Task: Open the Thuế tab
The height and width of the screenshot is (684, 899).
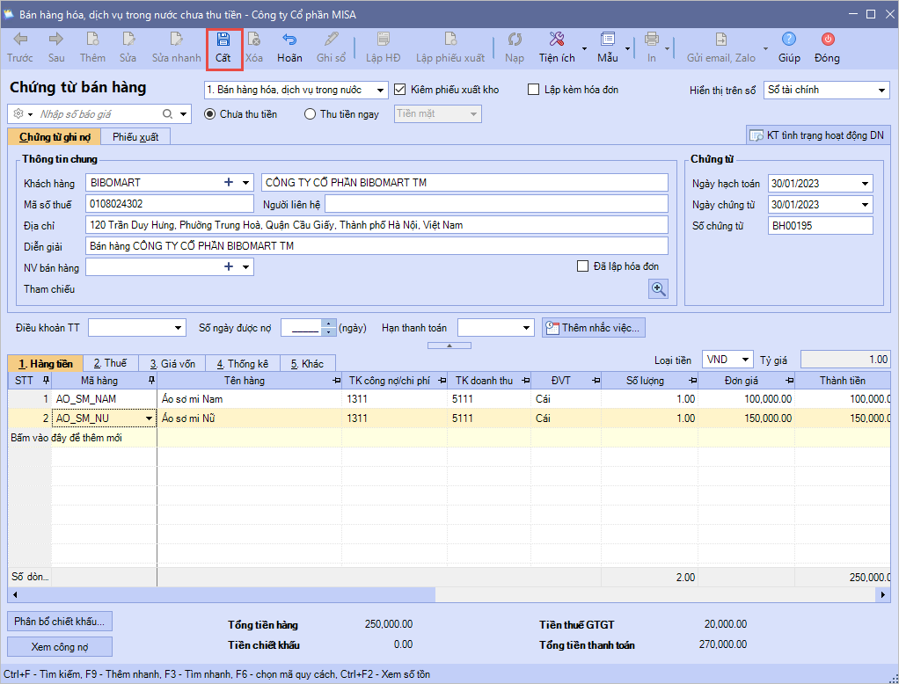Action: (110, 364)
